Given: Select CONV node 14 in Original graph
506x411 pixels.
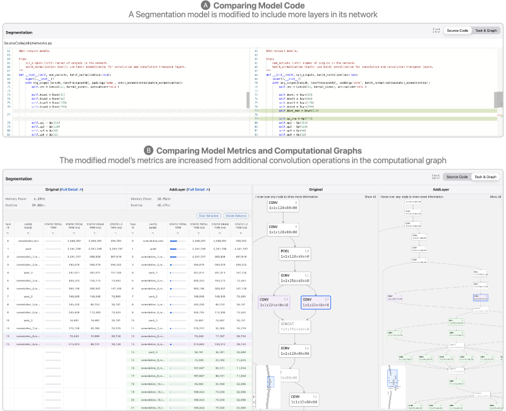Looking at the screenshot, I should [x=294, y=351].
